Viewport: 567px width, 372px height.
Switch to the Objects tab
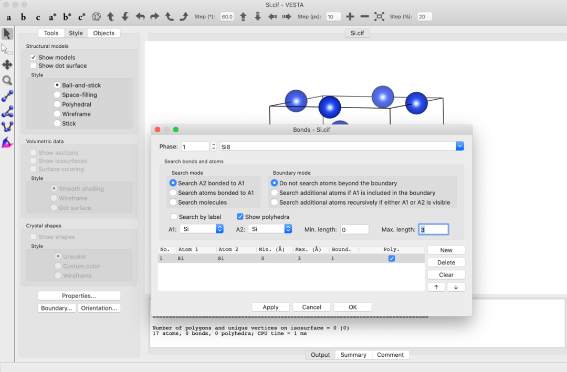click(x=104, y=33)
